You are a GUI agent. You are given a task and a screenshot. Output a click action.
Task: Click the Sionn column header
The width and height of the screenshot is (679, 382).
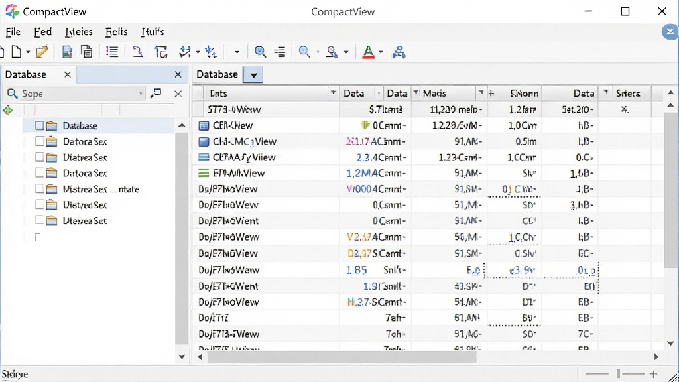coord(524,93)
